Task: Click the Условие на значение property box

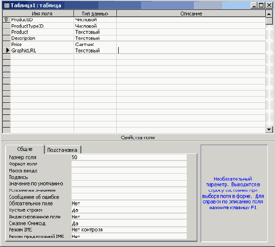Action: 129,190
